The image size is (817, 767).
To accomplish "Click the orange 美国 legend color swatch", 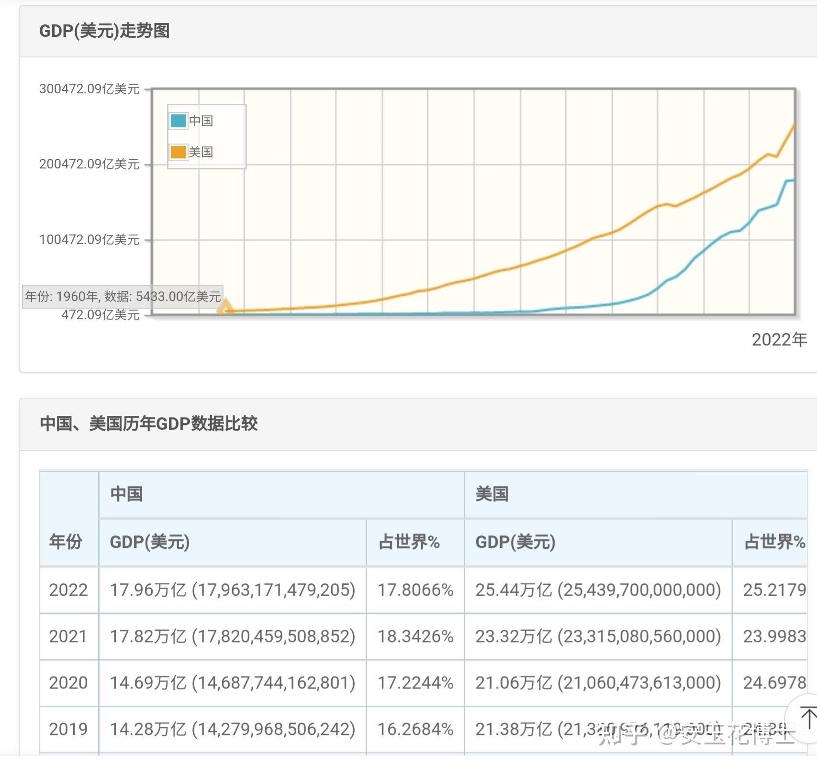I will point(178,152).
